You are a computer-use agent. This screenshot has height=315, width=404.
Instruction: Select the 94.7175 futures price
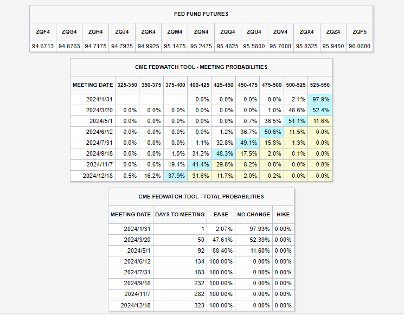coord(95,47)
